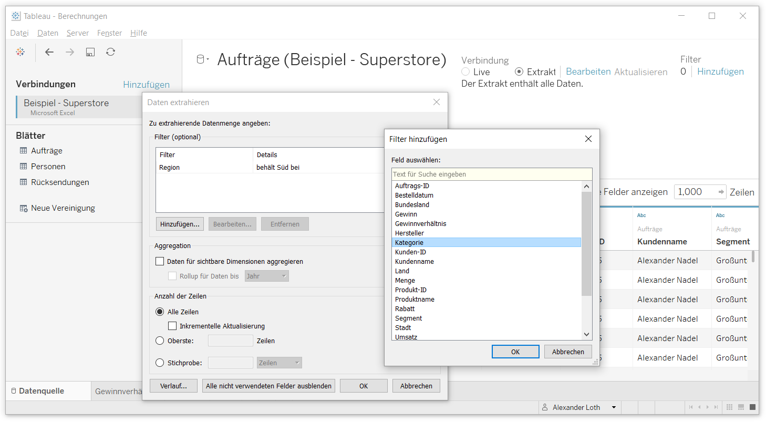Select the Oberste rows radio button
Viewport: 766px width, 422px height.
pos(160,341)
